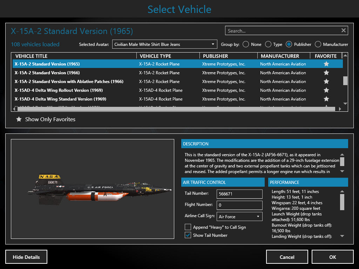Select X-15A-2 Standard Version (1965) row
Viewport: 359px width, 269px height.
(x=178, y=64)
